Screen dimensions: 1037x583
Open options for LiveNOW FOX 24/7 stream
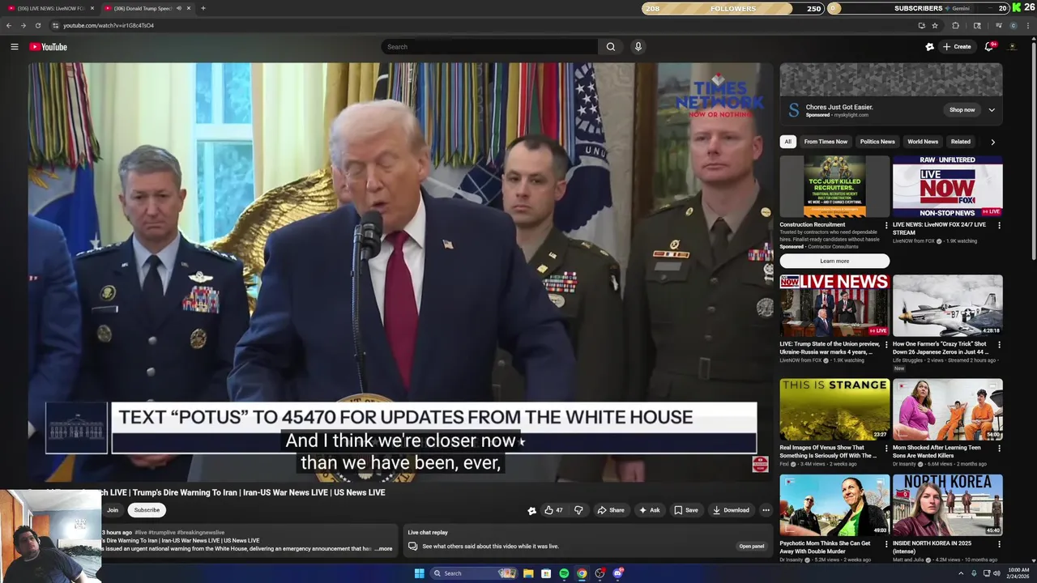coord(999,226)
